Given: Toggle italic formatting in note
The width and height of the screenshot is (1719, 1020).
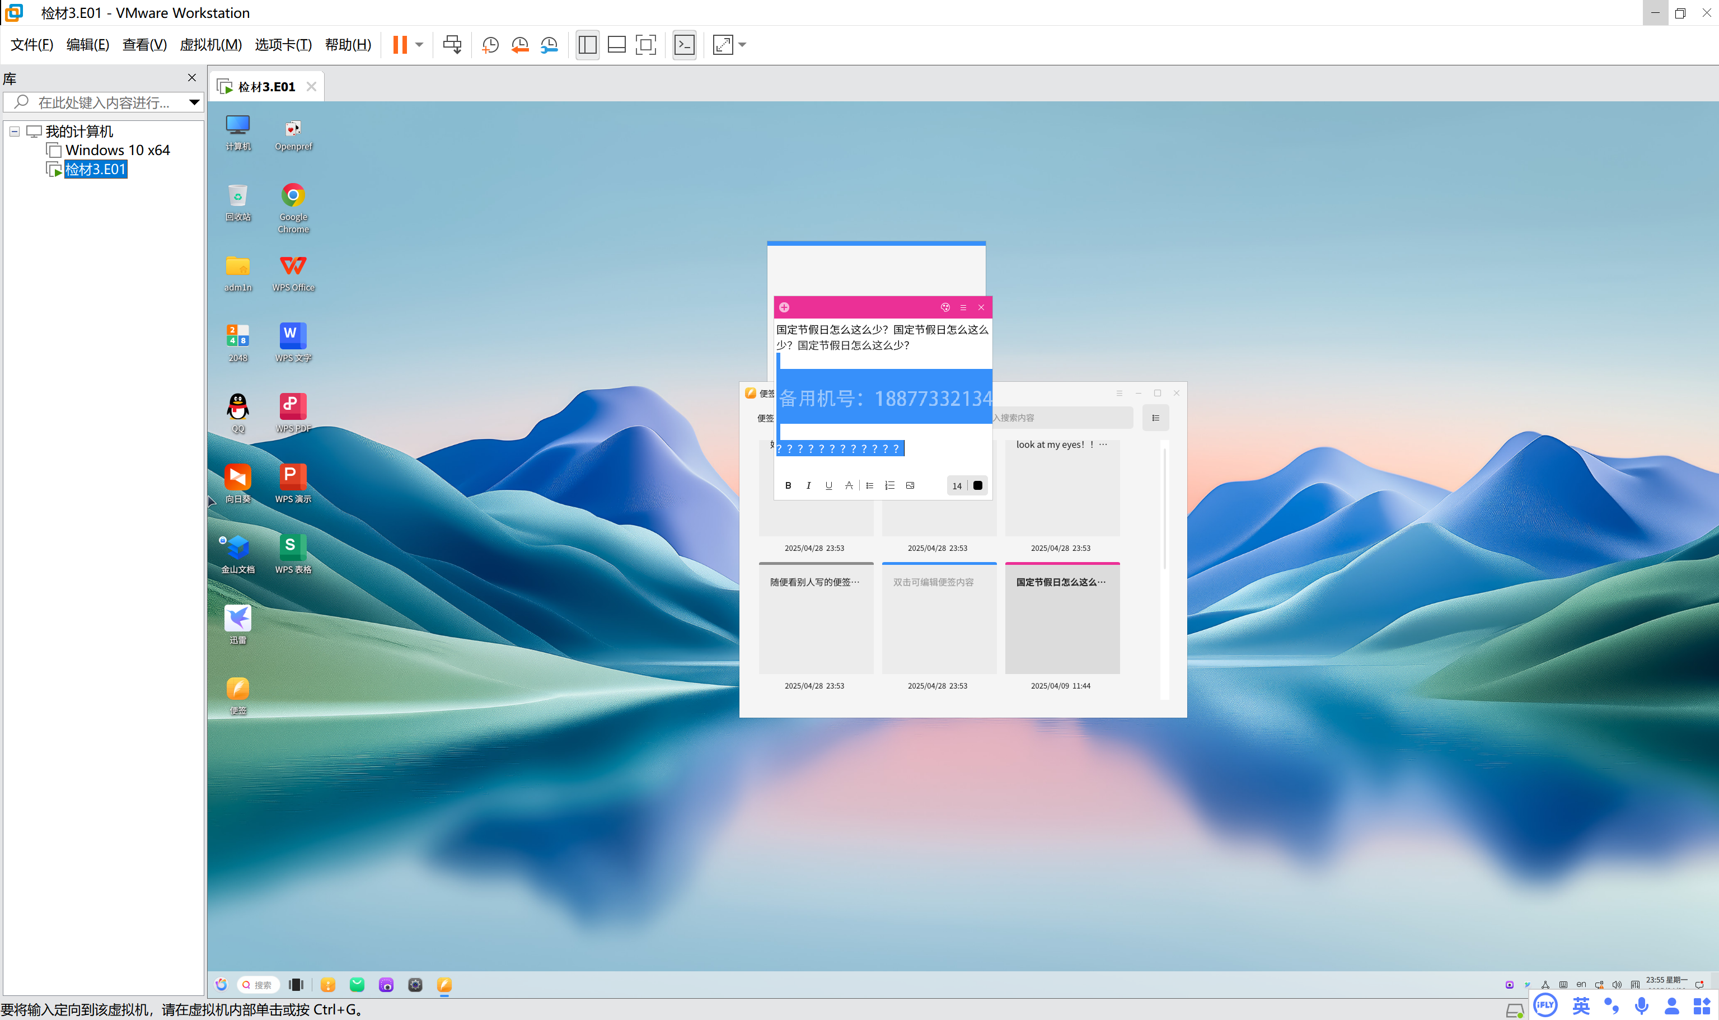Looking at the screenshot, I should point(808,485).
